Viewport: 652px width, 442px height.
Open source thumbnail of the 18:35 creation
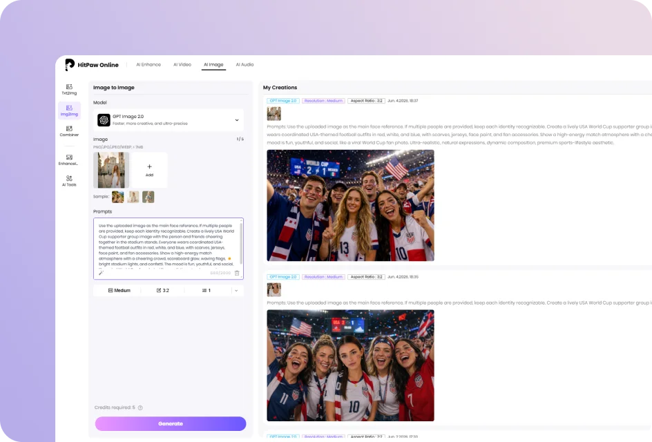click(x=274, y=290)
